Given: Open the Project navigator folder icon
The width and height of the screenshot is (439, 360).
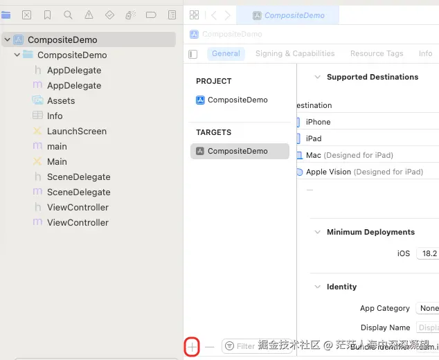Looking at the screenshot, I should 6,15.
